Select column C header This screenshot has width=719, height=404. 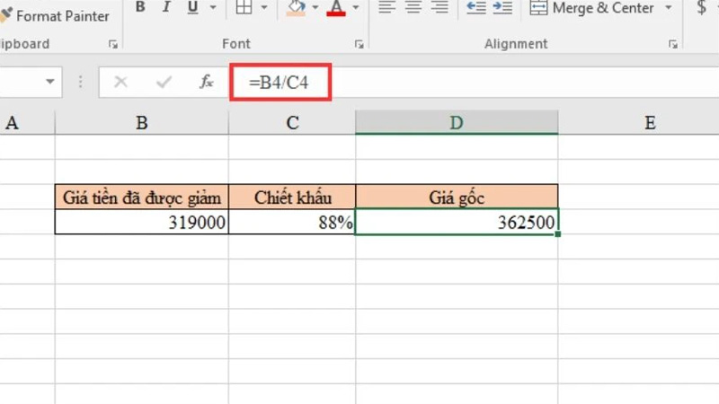pos(292,123)
